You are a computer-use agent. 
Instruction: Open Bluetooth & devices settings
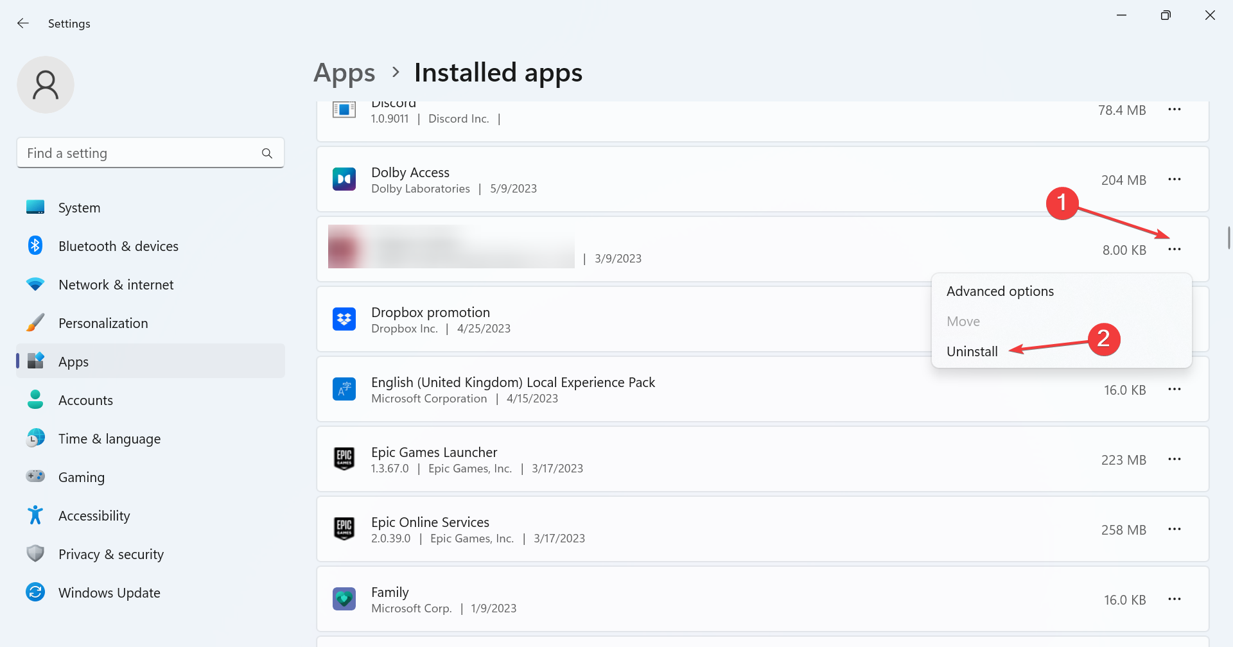pos(150,246)
